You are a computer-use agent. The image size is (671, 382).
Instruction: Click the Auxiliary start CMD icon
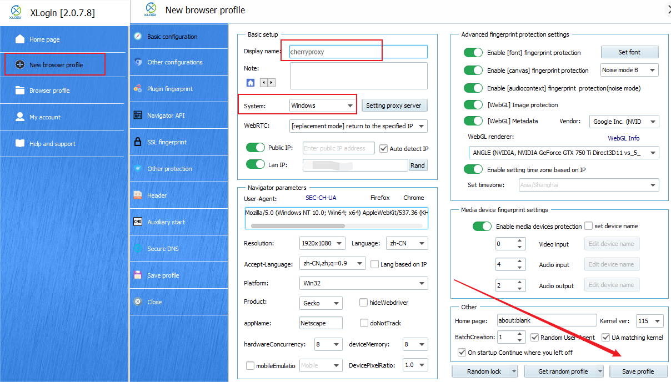[138, 222]
